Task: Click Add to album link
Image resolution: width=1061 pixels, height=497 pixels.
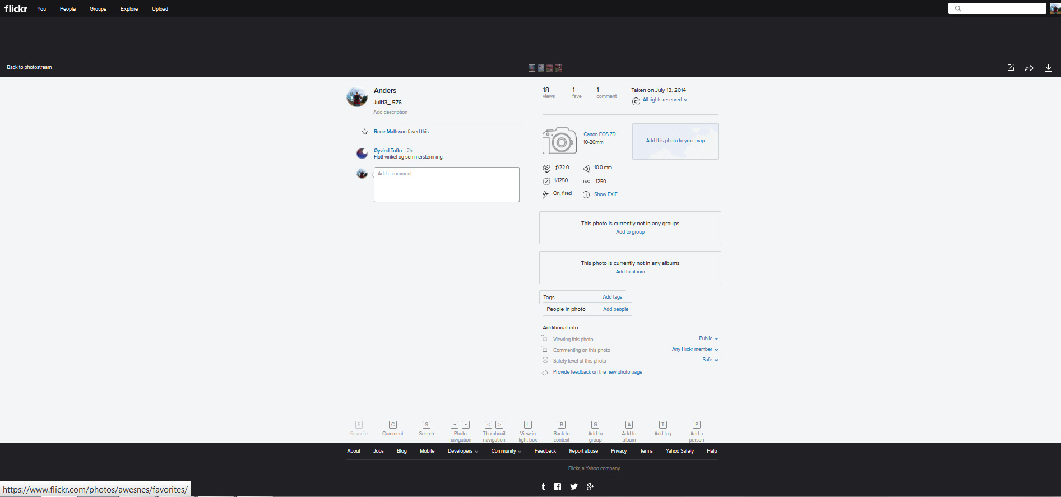Action: click(x=630, y=272)
